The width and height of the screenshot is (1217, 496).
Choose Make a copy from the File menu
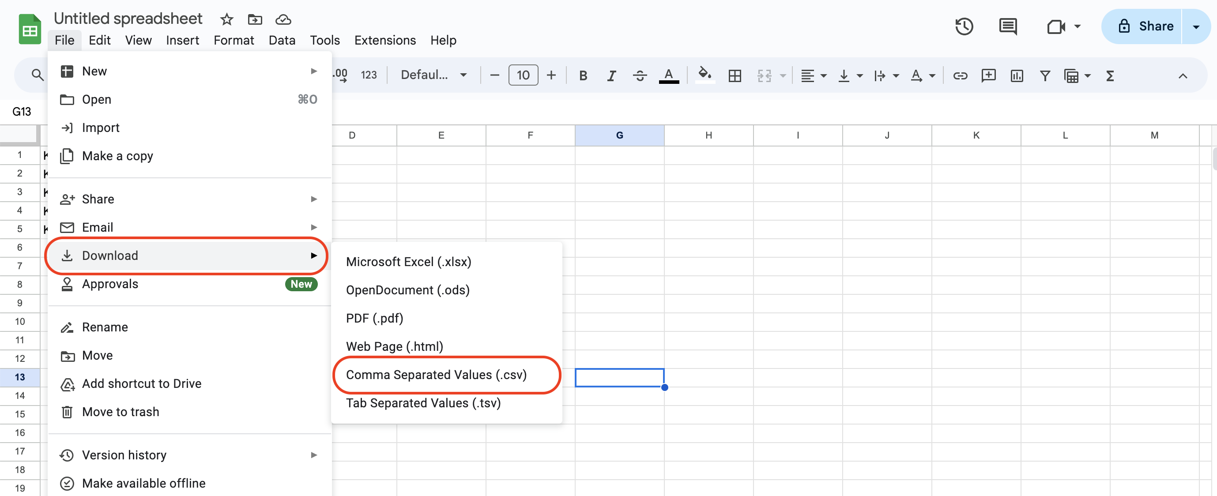coord(117,155)
